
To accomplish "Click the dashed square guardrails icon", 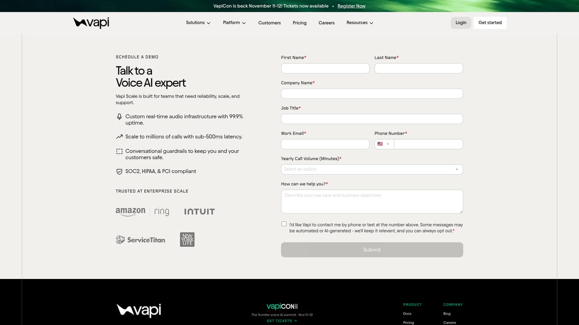I will [x=119, y=151].
